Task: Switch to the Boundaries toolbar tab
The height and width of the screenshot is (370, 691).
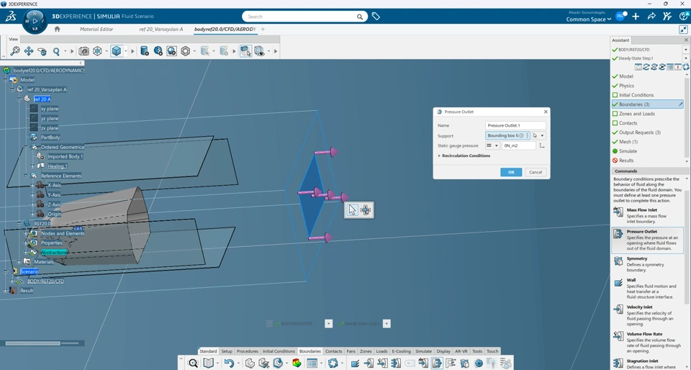Action: (x=310, y=351)
